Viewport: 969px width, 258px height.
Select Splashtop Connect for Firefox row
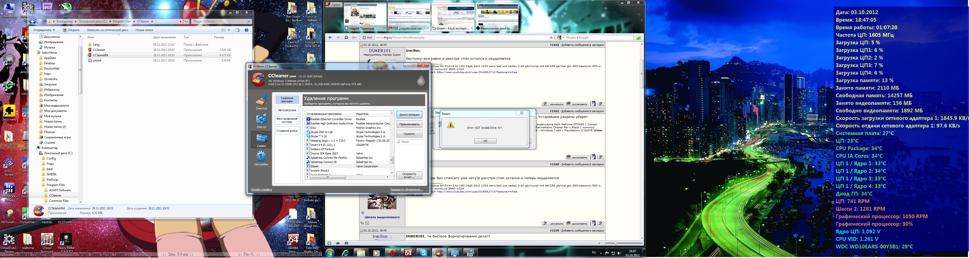[347, 158]
